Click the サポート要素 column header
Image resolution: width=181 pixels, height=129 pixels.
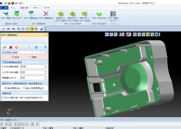pos(48,128)
